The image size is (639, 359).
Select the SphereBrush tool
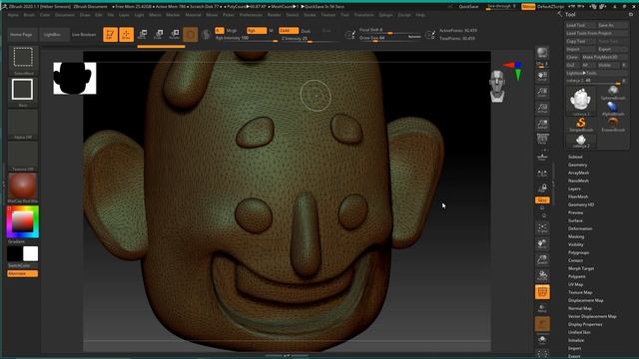coord(612,93)
